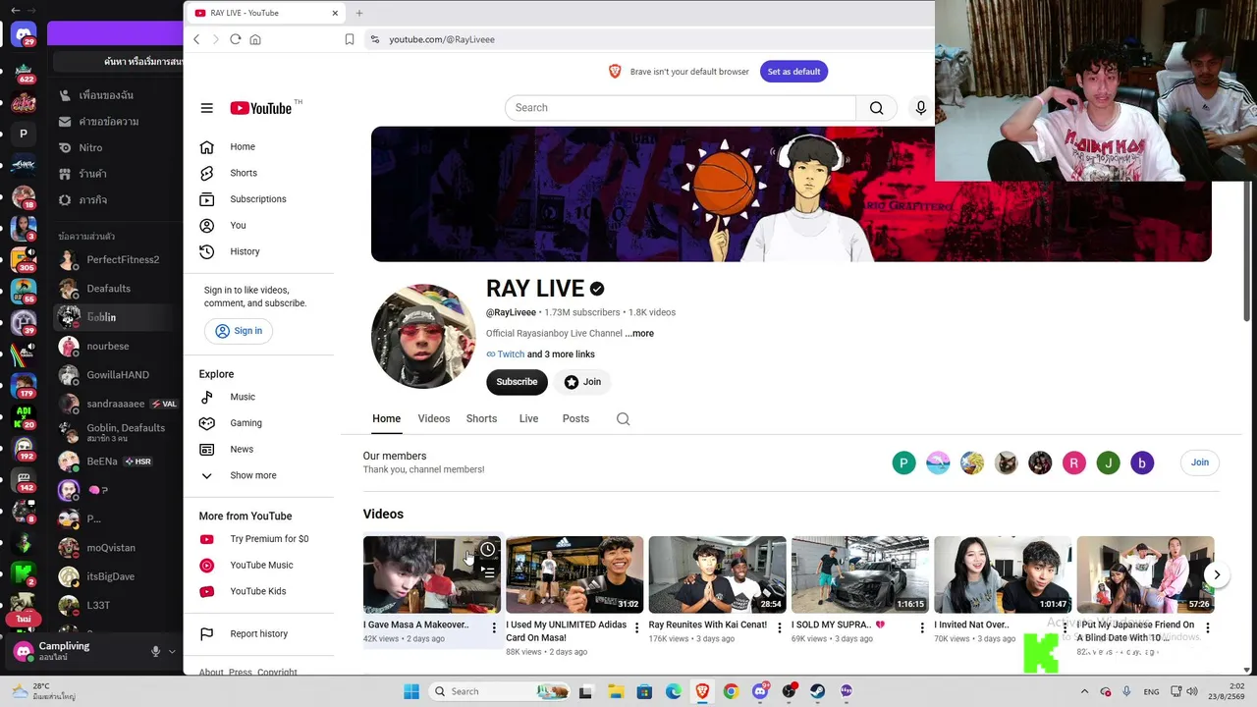Set Brave as default browser
The height and width of the screenshot is (707, 1257).
[x=793, y=72]
